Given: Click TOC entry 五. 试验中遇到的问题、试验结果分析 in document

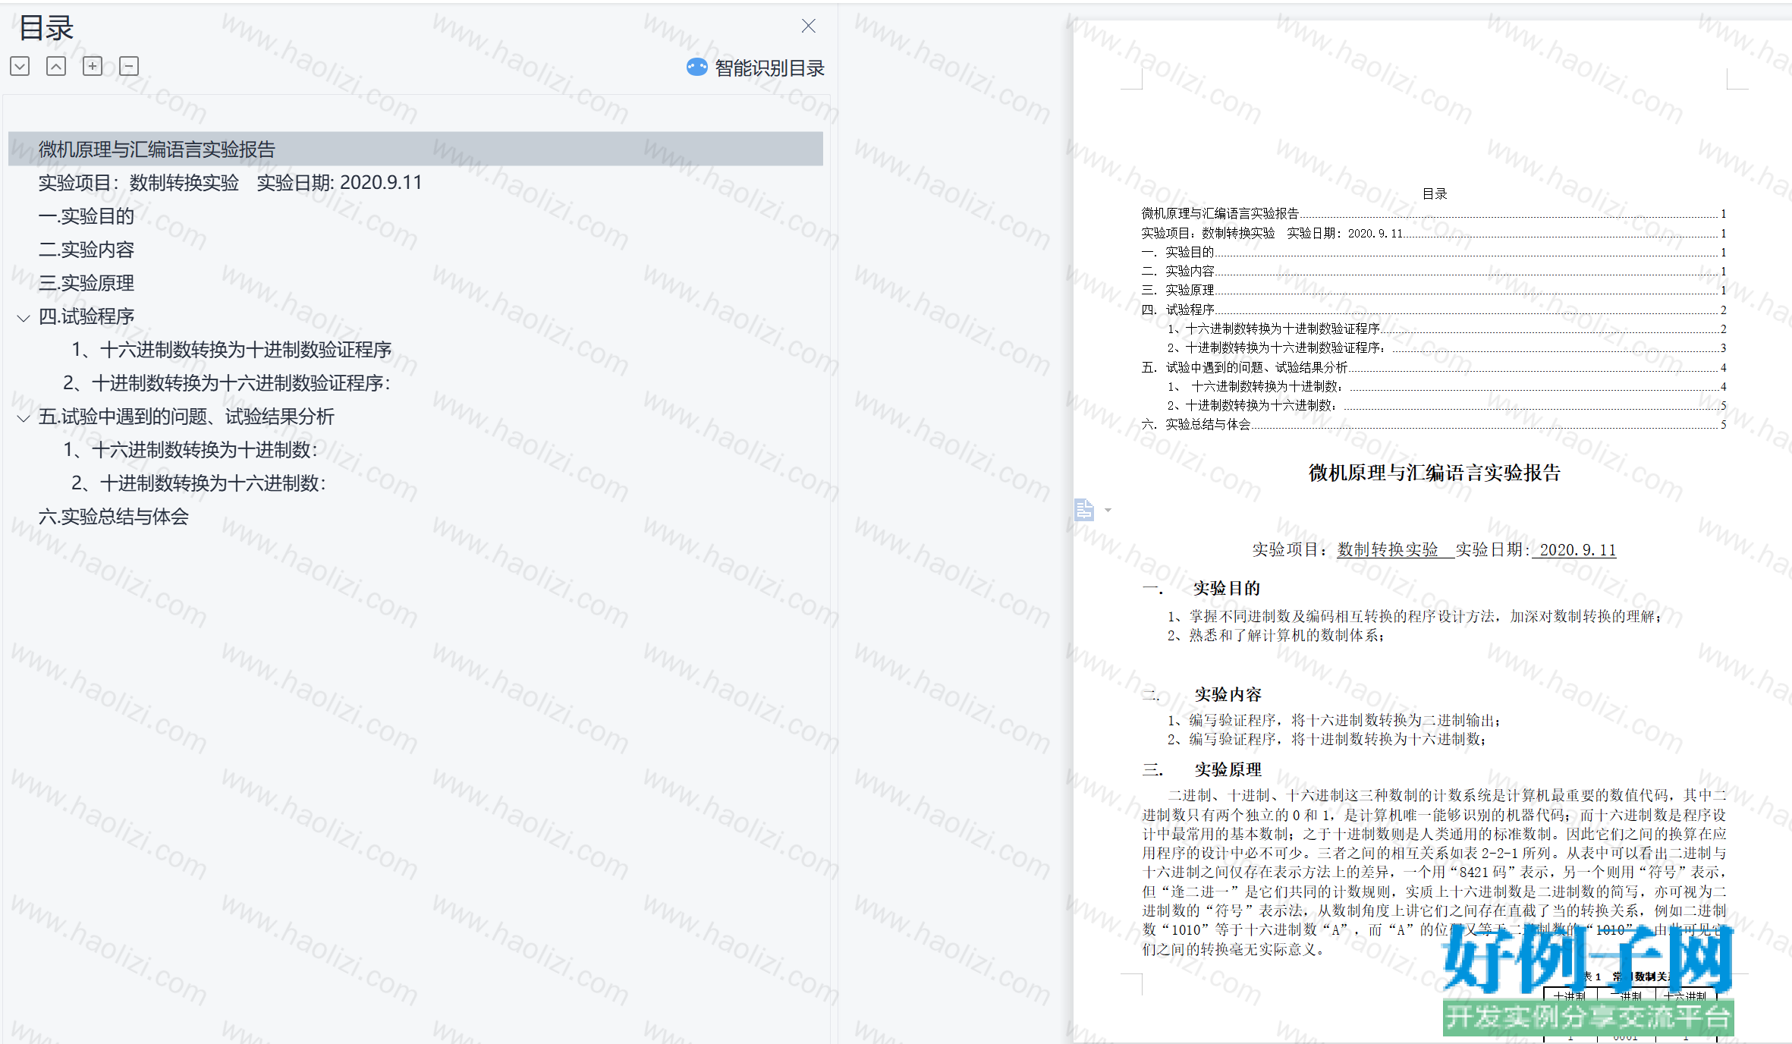Looking at the screenshot, I should coord(1434,367).
